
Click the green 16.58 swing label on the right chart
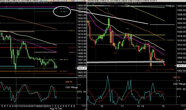(x=106, y=9)
